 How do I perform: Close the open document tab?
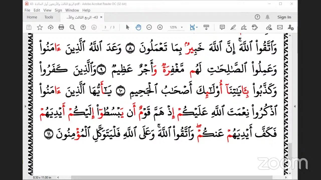pos(101,17)
